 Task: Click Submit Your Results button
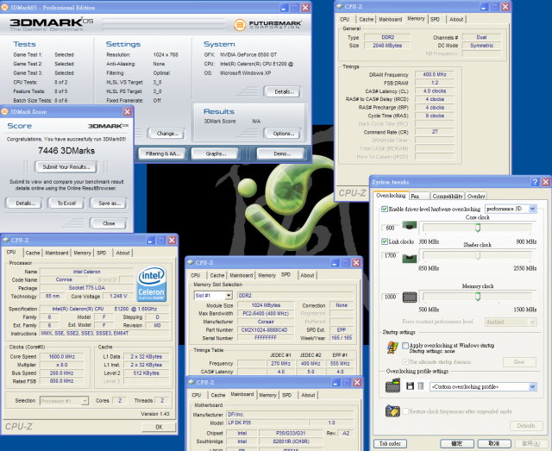[66, 167]
